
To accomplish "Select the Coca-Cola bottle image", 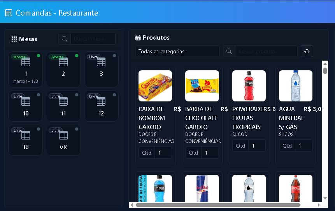I will [x=296, y=188].
